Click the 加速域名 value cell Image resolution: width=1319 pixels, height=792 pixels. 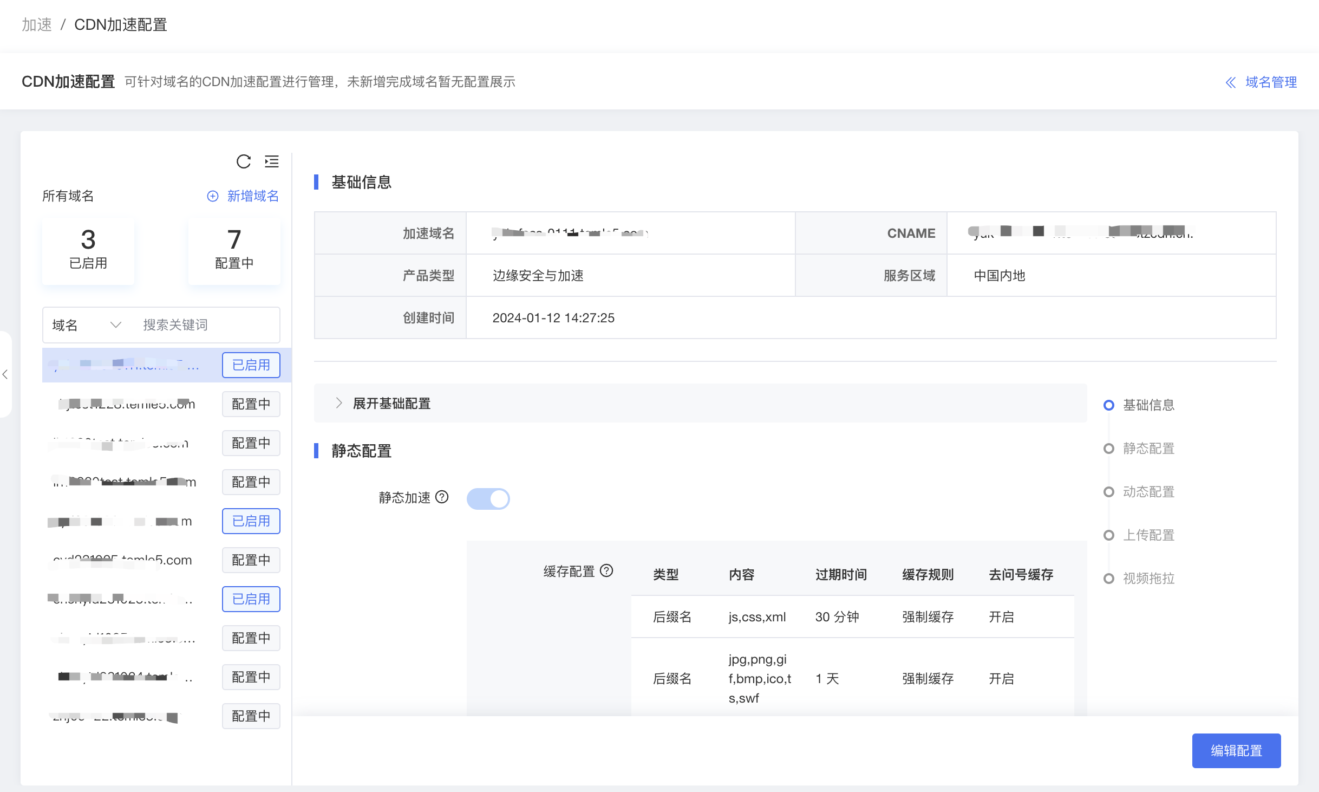(x=630, y=233)
